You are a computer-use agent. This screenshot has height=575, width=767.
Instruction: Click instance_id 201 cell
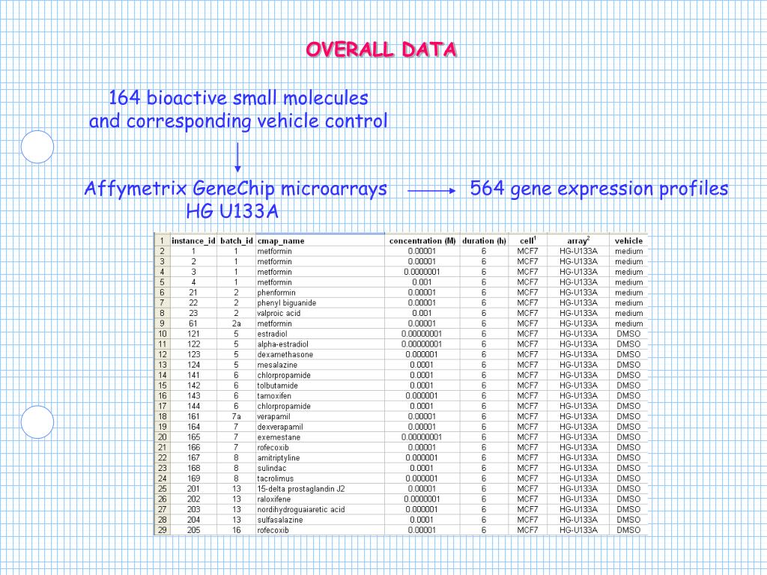pos(194,488)
